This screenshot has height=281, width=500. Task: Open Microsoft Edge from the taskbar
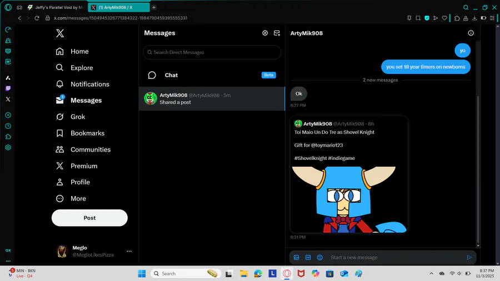(x=258, y=273)
